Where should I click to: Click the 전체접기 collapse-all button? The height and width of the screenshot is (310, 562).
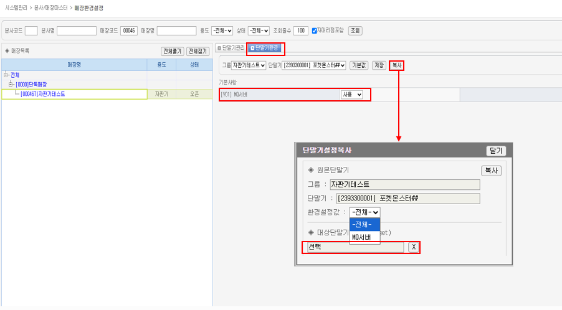tap(198, 51)
